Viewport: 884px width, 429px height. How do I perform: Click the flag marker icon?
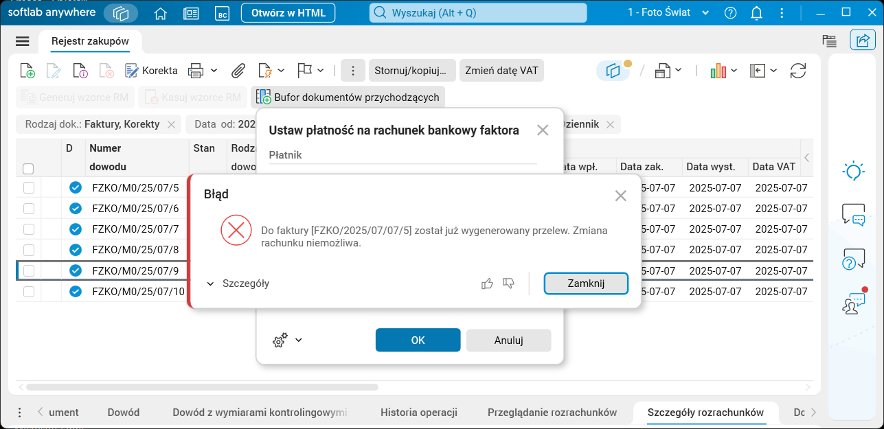pyautogui.click(x=303, y=70)
